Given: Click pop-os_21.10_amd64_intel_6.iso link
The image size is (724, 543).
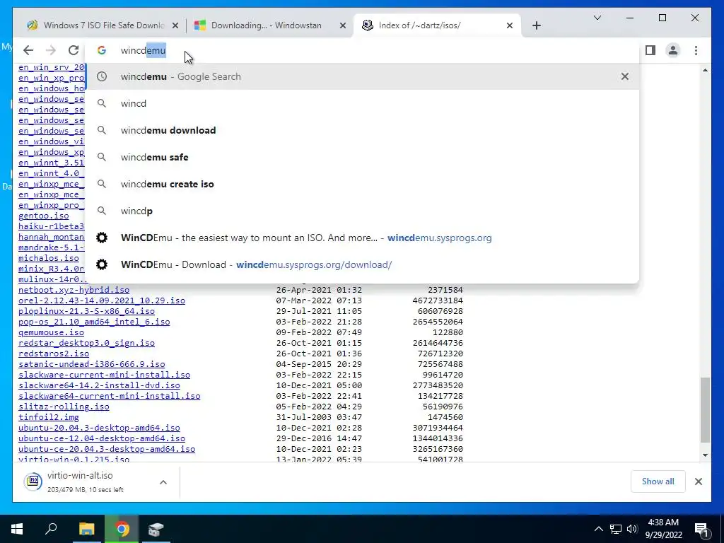Looking at the screenshot, I should (x=94, y=322).
